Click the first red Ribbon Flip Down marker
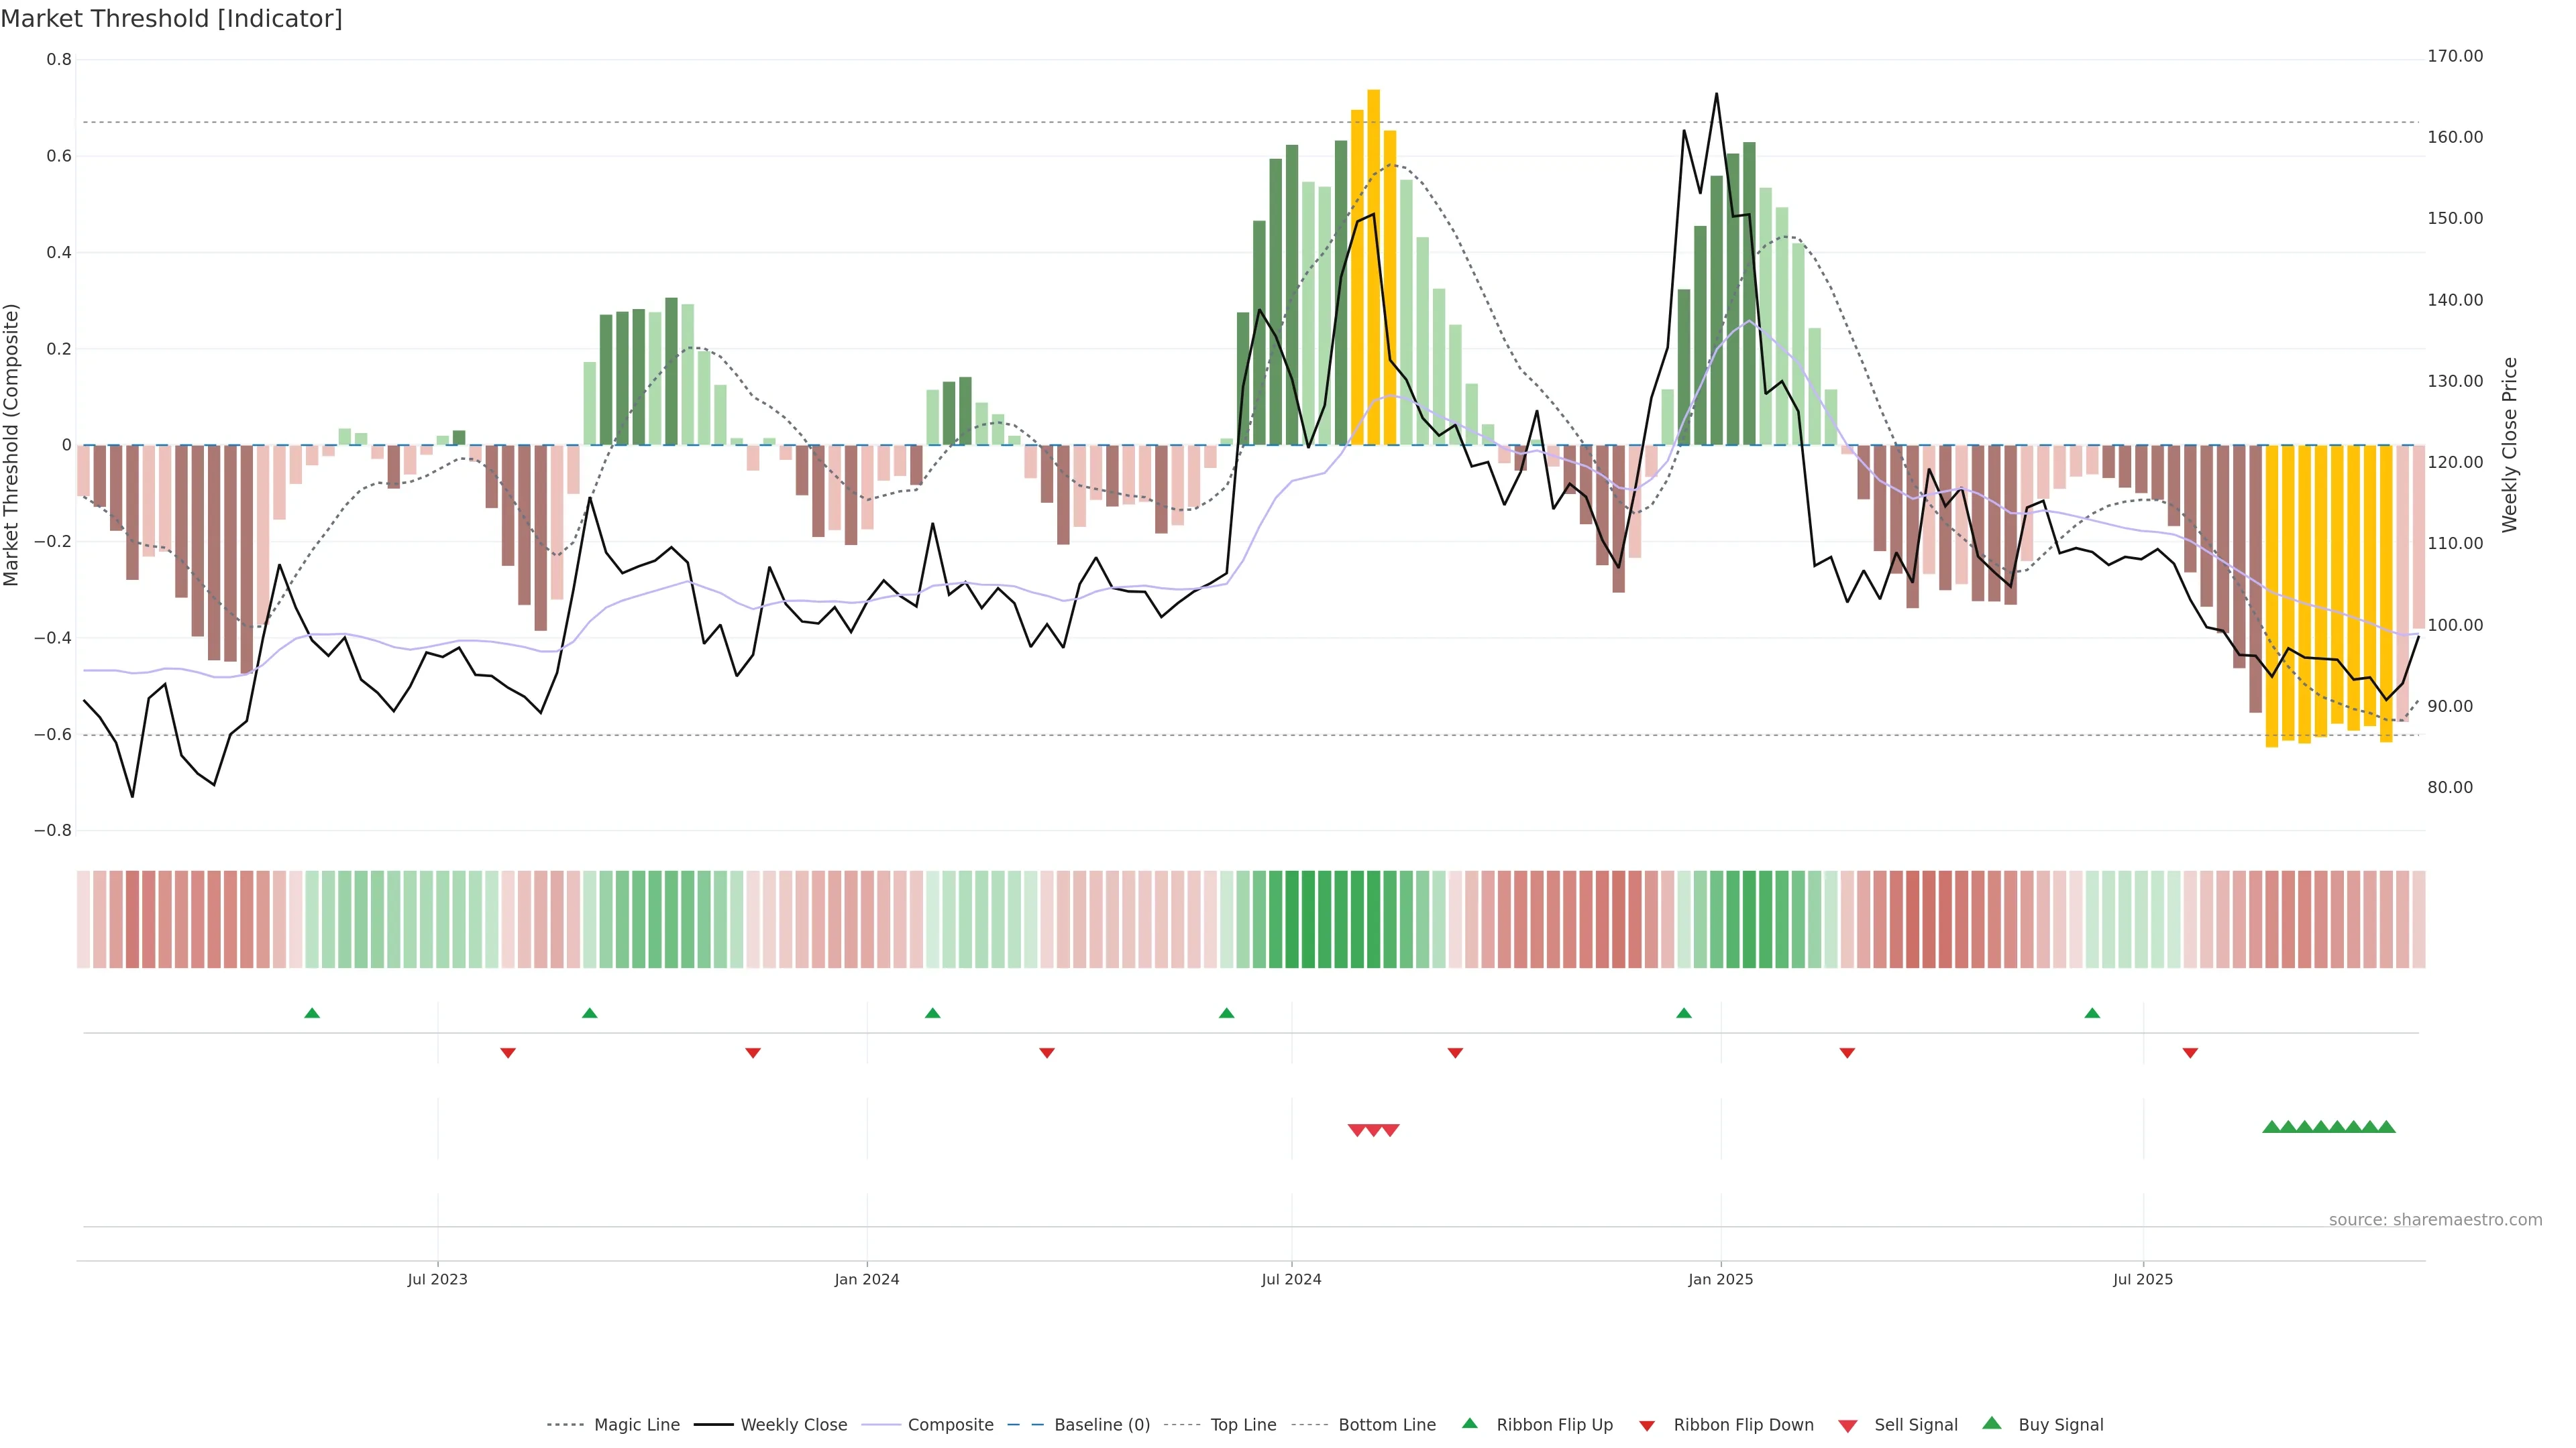 (x=508, y=1053)
